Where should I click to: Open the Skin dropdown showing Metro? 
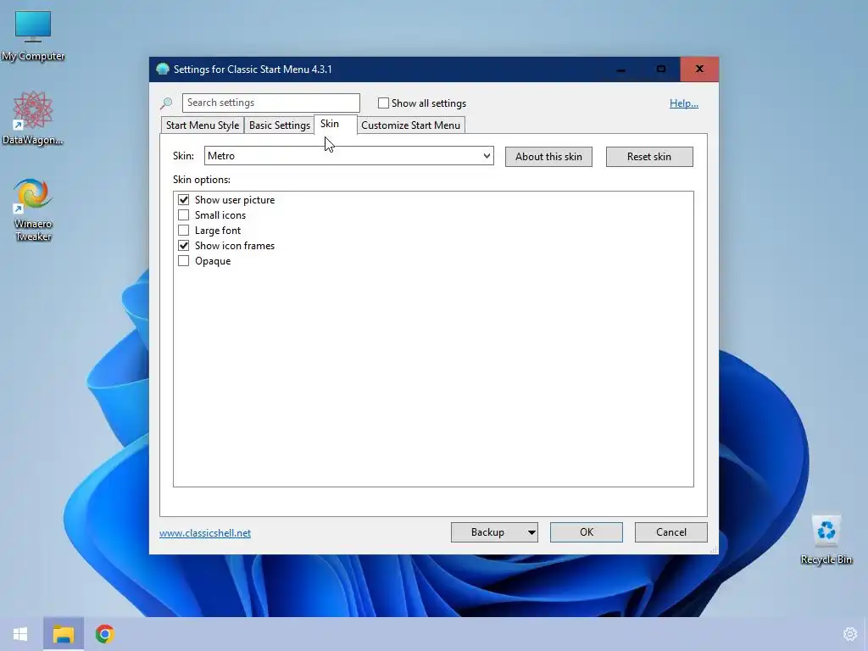click(348, 156)
